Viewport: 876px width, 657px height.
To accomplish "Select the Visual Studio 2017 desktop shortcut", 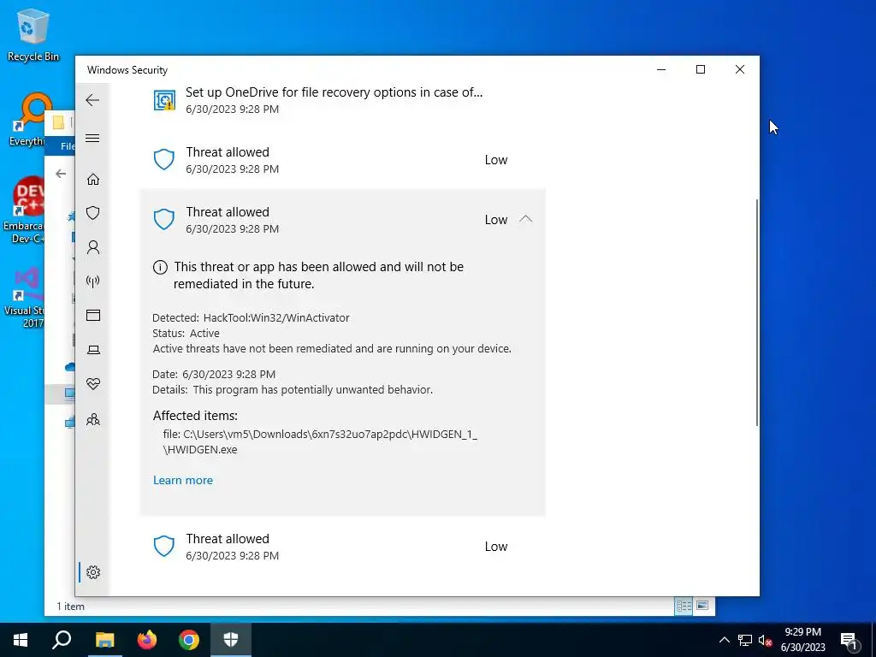I will 24,298.
